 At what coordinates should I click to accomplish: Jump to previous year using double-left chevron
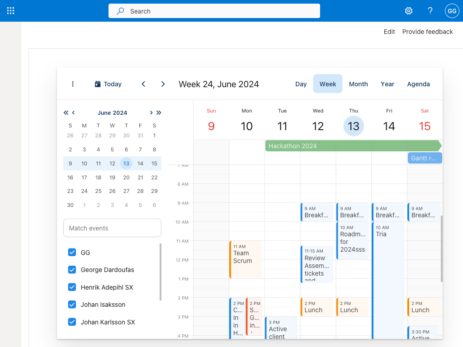(x=66, y=113)
